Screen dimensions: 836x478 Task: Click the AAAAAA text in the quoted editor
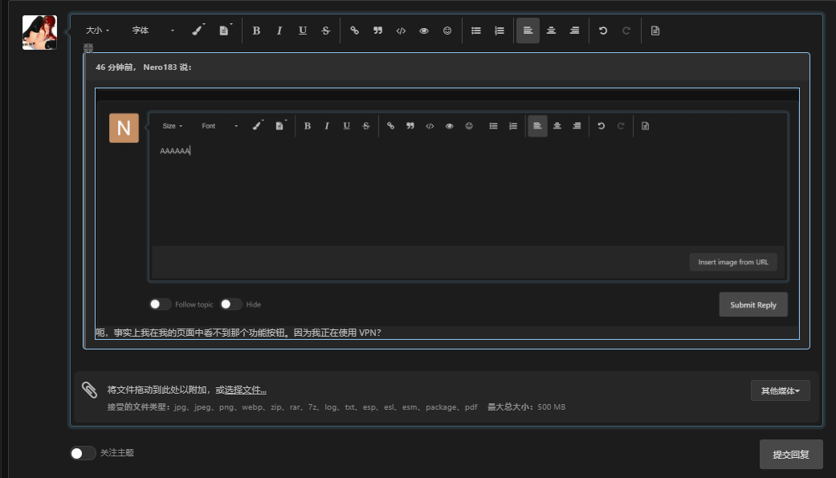point(175,151)
